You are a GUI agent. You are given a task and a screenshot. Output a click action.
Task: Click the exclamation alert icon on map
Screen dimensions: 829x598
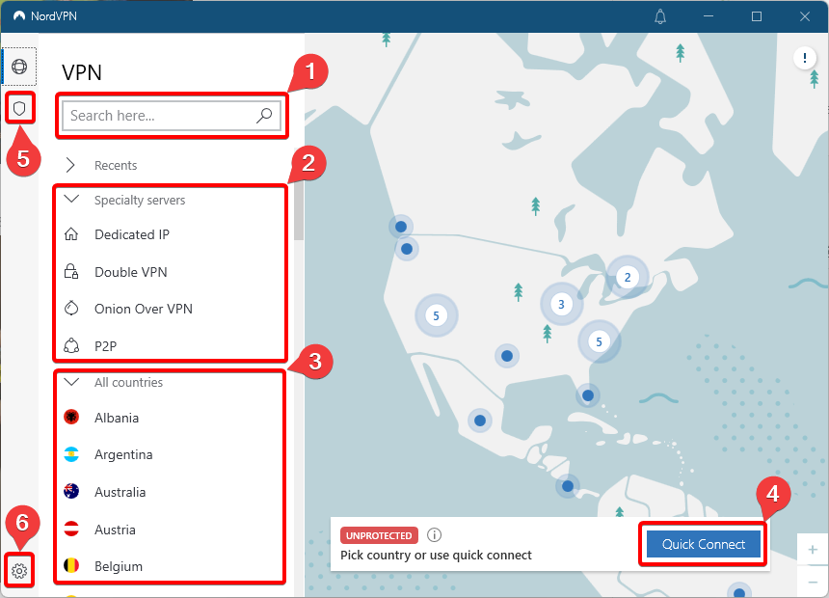point(804,59)
